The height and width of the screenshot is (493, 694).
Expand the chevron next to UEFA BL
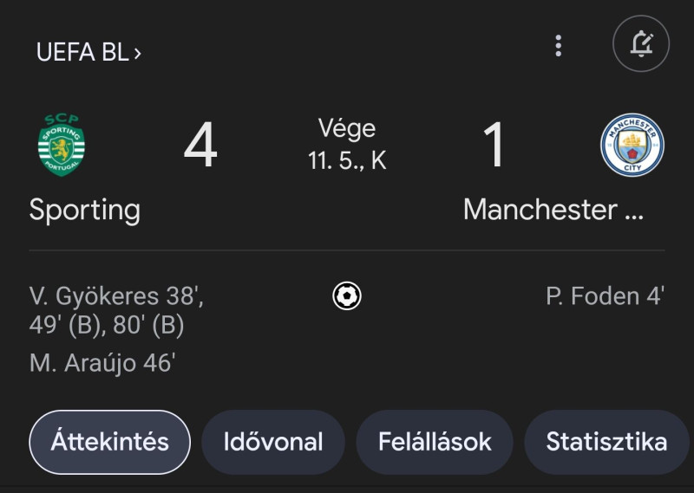click(x=138, y=53)
